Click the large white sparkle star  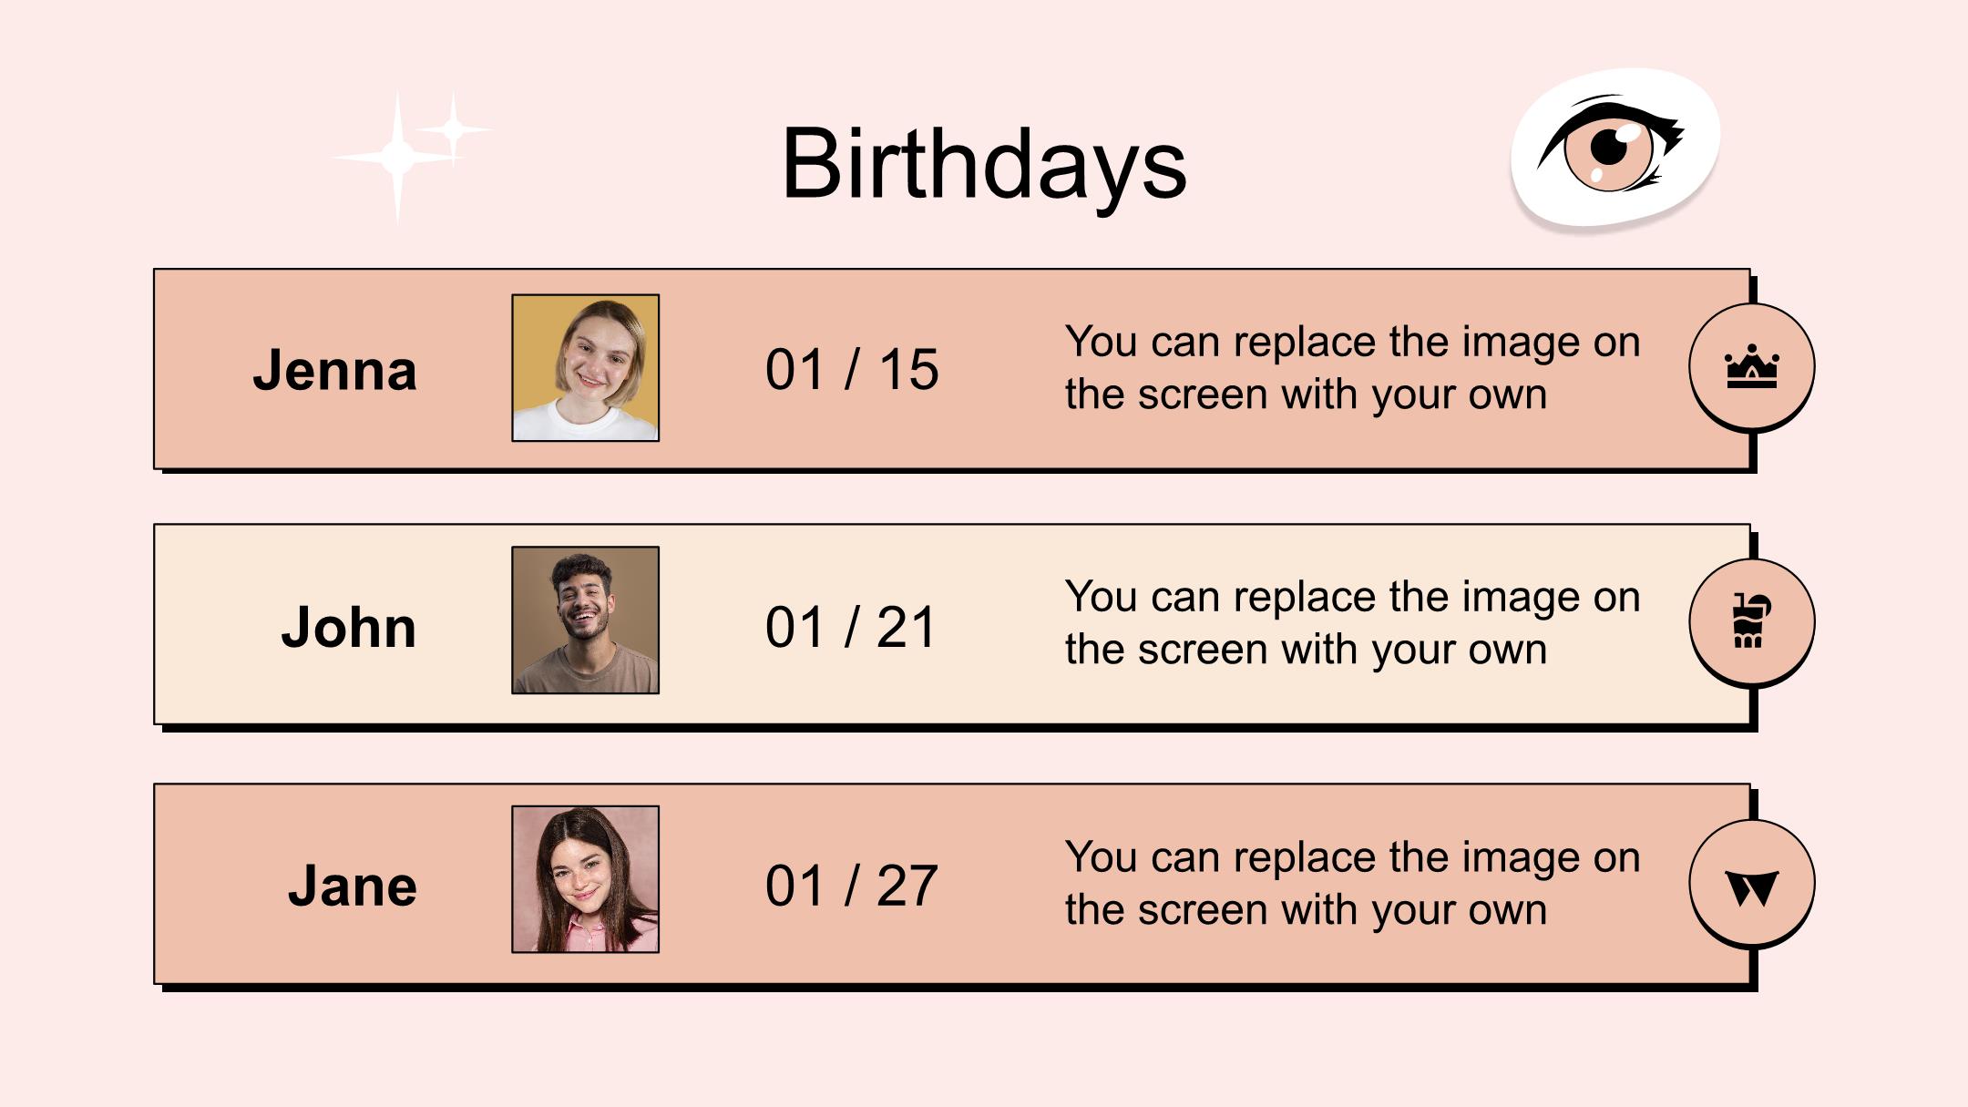pos(396,157)
